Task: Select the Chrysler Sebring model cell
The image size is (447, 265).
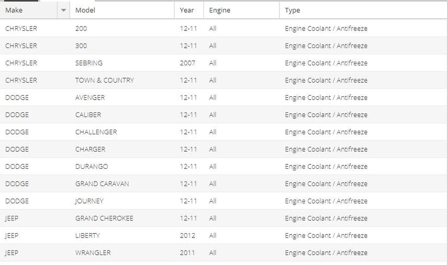Action: tap(122, 63)
